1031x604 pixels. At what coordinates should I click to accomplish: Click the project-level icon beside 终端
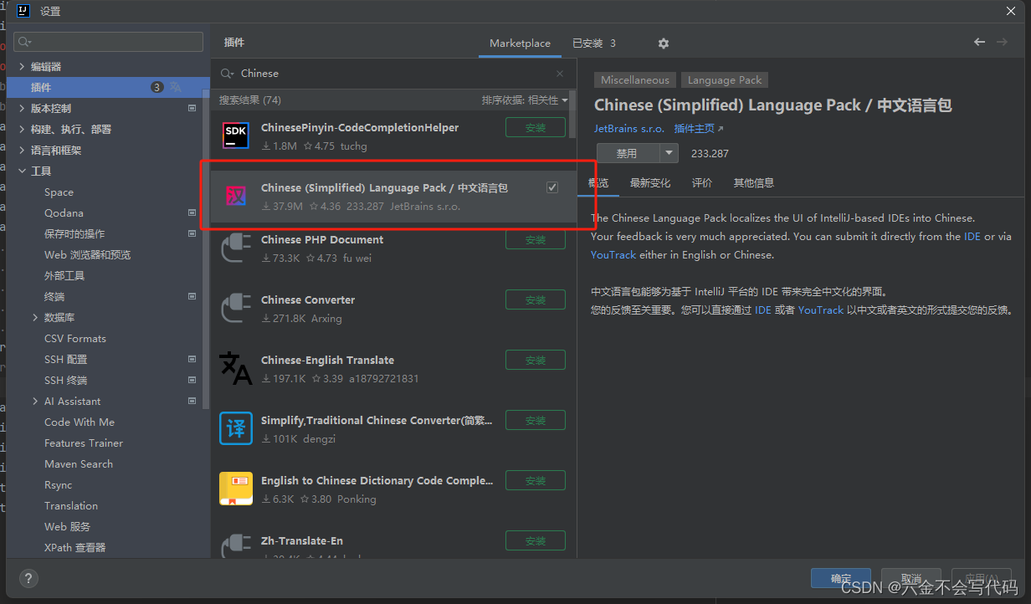click(192, 296)
